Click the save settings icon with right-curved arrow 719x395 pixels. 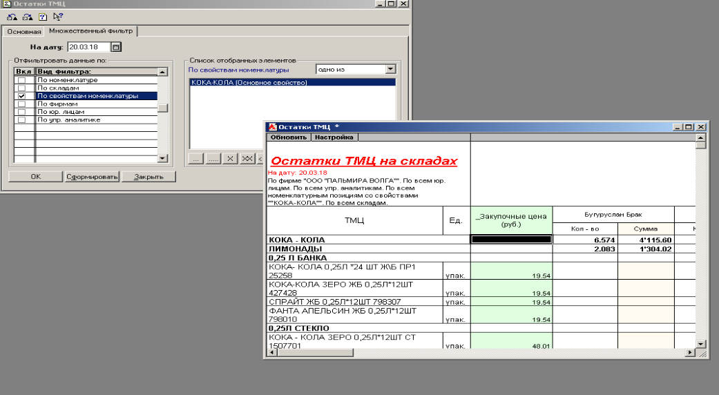pyautogui.click(x=28, y=17)
